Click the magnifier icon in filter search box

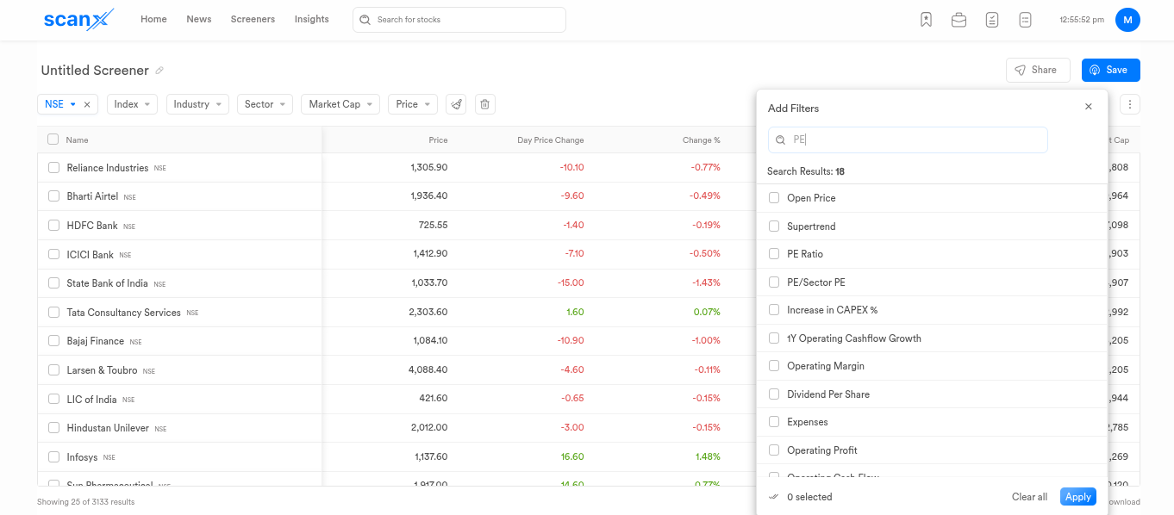pos(780,140)
